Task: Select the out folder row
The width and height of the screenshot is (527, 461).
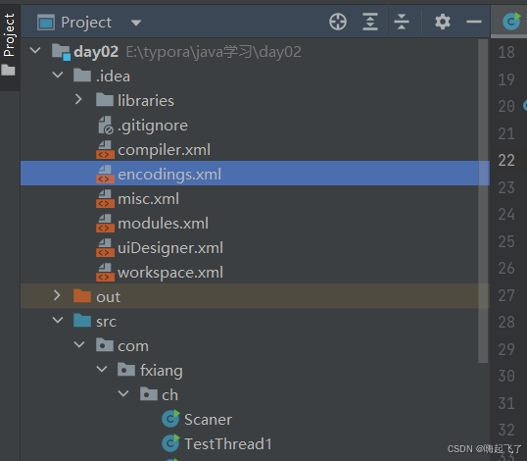Action: click(x=255, y=296)
